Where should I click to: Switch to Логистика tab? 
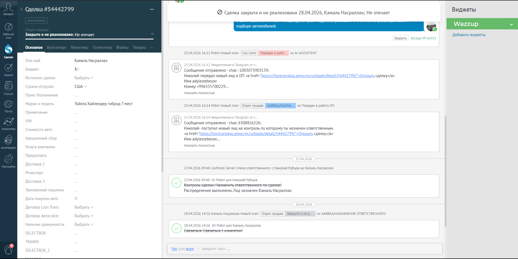coord(79,47)
